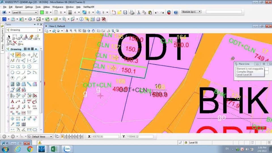Click the Excel button in the taskbar
Image resolution: width=272 pixels, height=153 pixels.
click(x=54, y=149)
